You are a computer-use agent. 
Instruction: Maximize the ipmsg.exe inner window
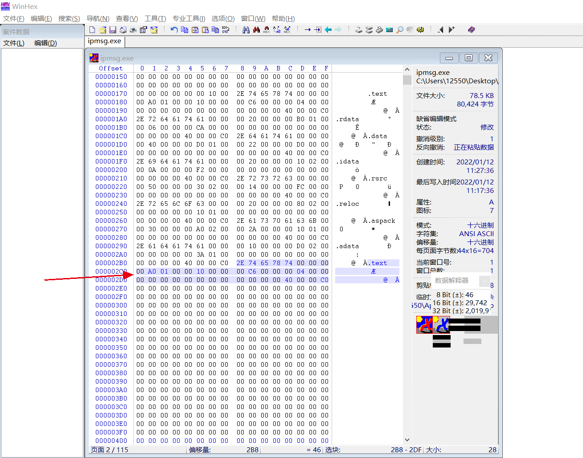[468, 58]
